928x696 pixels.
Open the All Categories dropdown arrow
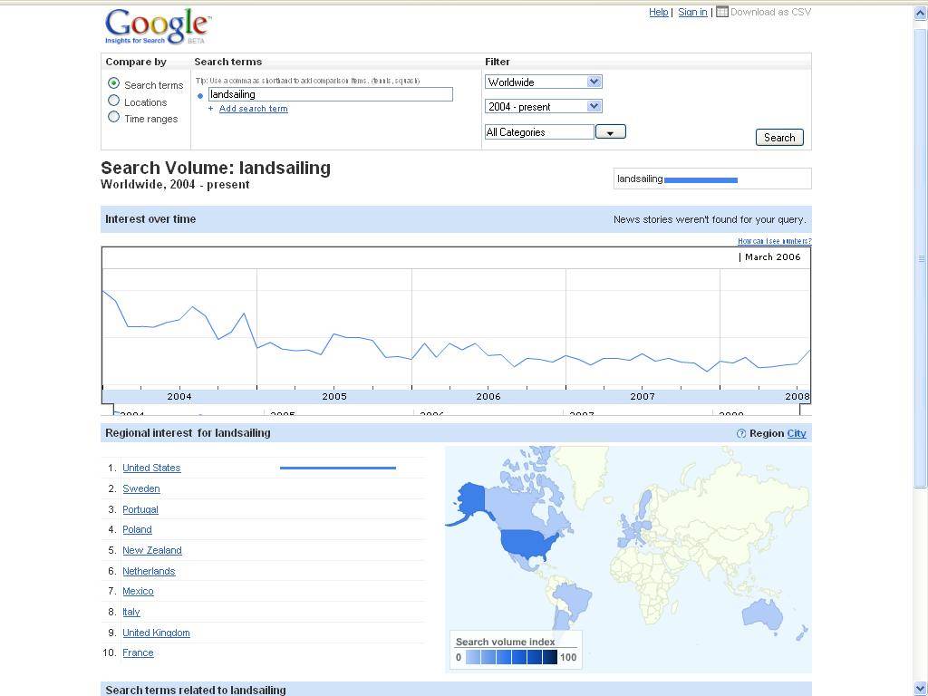tap(610, 132)
